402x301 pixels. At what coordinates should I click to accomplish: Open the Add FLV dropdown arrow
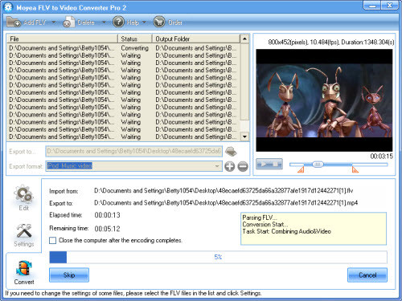point(54,22)
